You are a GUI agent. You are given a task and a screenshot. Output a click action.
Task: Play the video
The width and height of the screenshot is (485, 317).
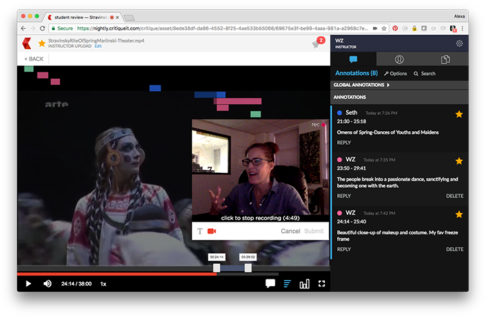coord(28,284)
